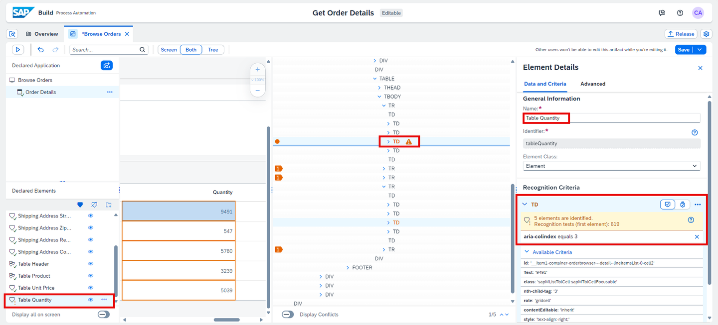The image size is (718, 325).
Task: Open TD criteria more options menu
Action: [698, 205]
